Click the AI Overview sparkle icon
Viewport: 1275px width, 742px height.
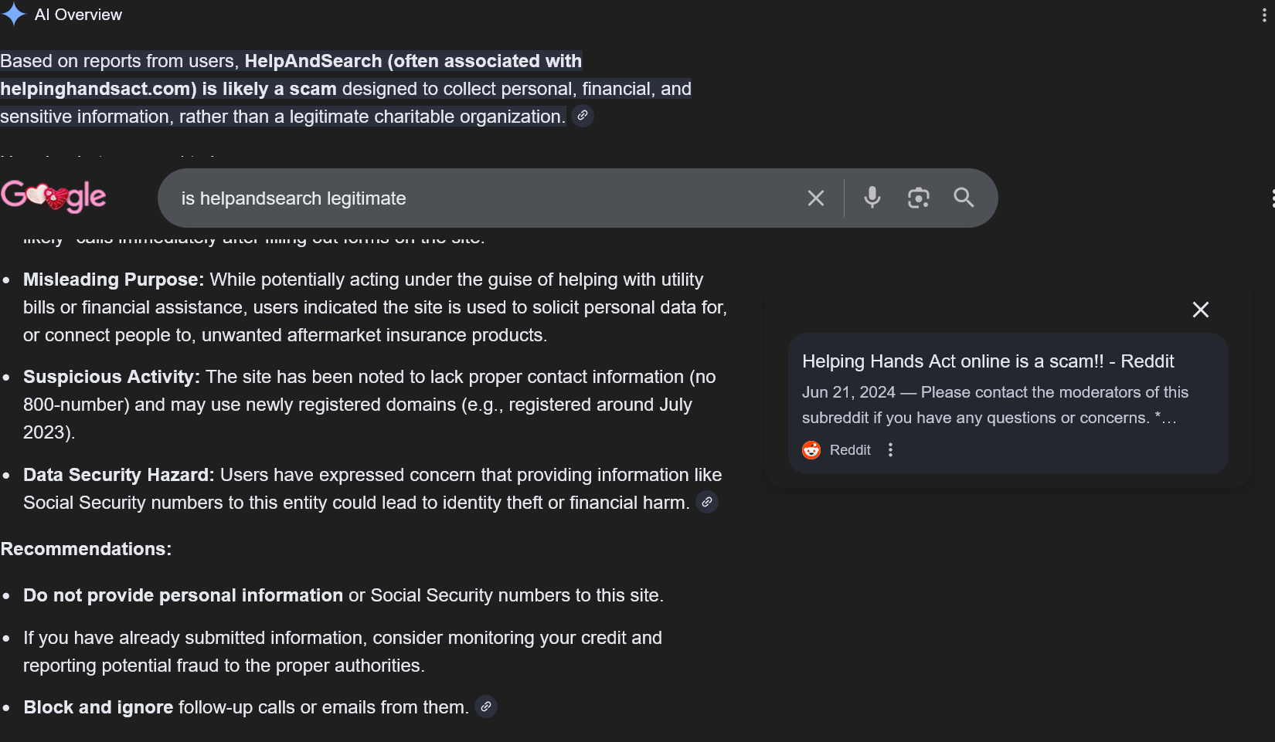pos(14,15)
